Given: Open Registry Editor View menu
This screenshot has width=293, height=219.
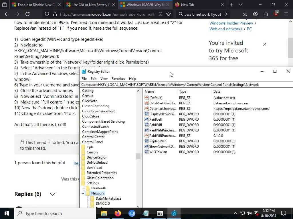Looking at the screenshot, I should click(x=104, y=79).
